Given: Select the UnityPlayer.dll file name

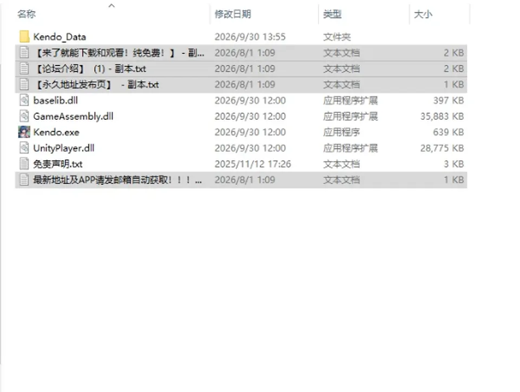Looking at the screenshot, I should (64, 149).
